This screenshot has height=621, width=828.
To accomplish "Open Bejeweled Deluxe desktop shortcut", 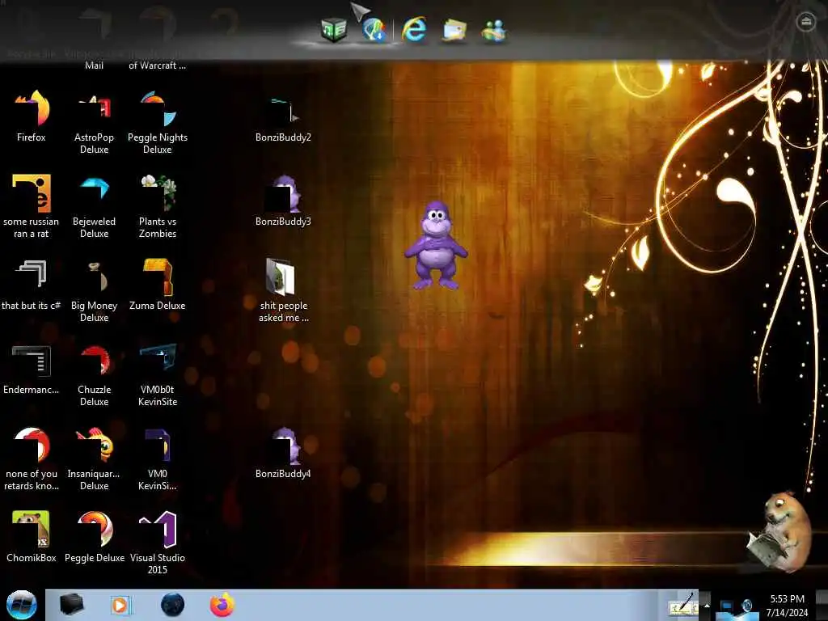I will (x=94, y=206).
